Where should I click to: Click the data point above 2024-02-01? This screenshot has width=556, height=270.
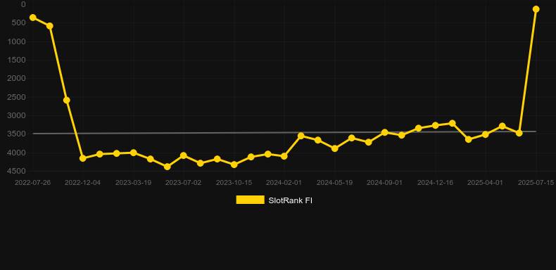click(284, 156)
